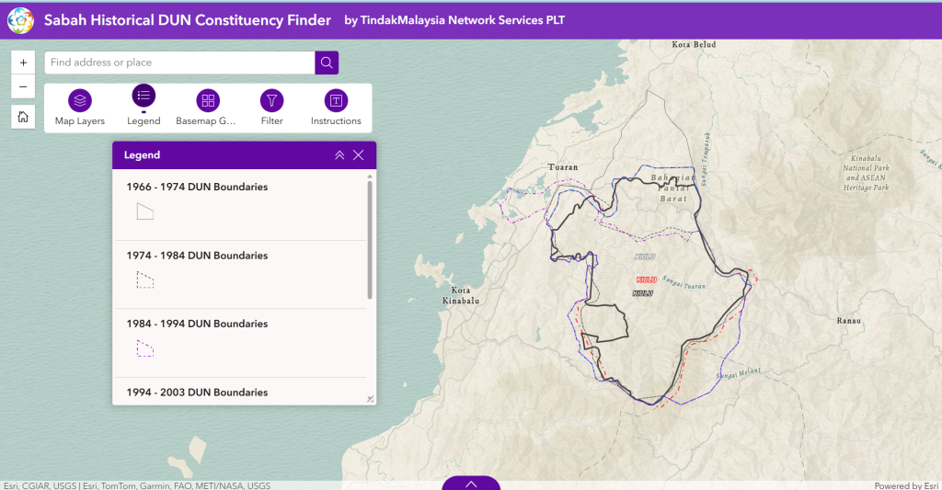Click the zoom out minus button
This screenshot has height=490, width=942.
click(x=23, y=87)
